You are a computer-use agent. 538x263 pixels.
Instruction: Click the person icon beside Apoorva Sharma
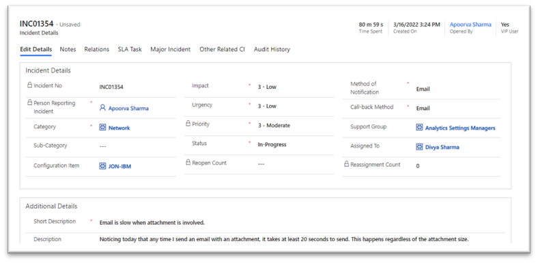click(x=102, y=108)
